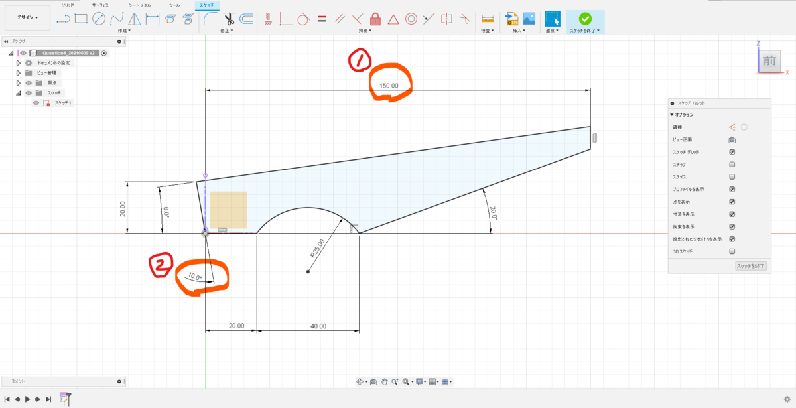
Task: Select the Fillet modify tool
Action: tap(209, 19)
